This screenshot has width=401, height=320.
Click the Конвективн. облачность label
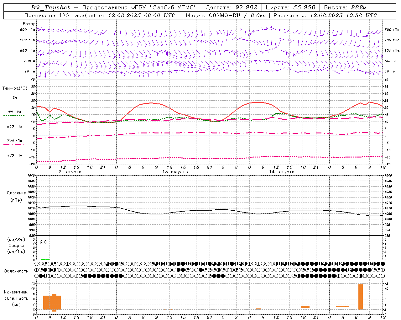click(x=16, y=295)
